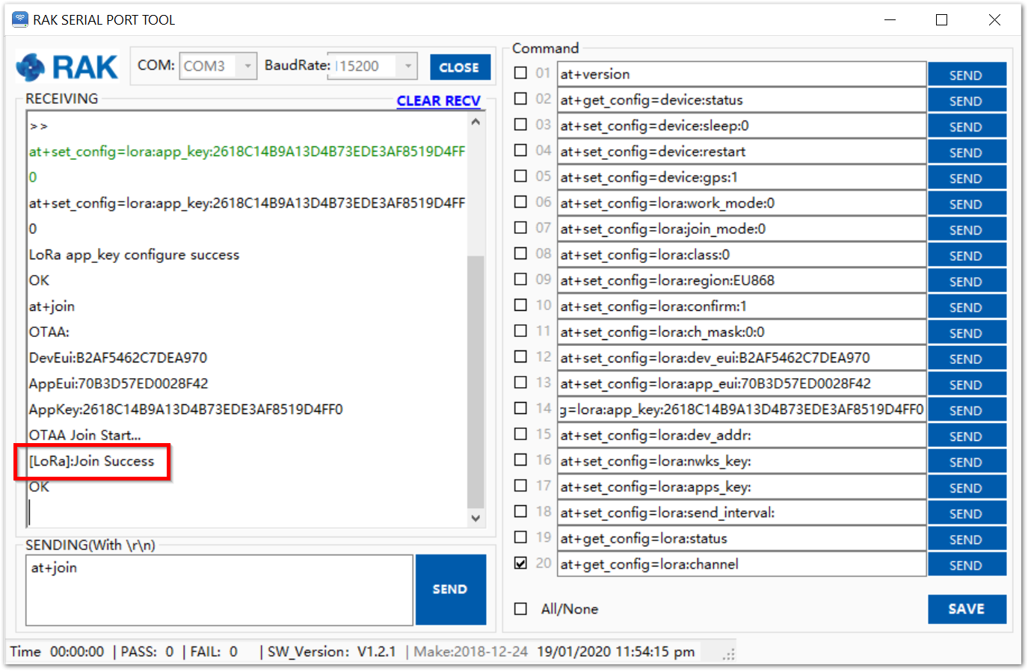Click the "LoRa app_key configure success" line
The width and height of the screenshot is (1028, 671).
pyautogui.click(x=135, y=255)
